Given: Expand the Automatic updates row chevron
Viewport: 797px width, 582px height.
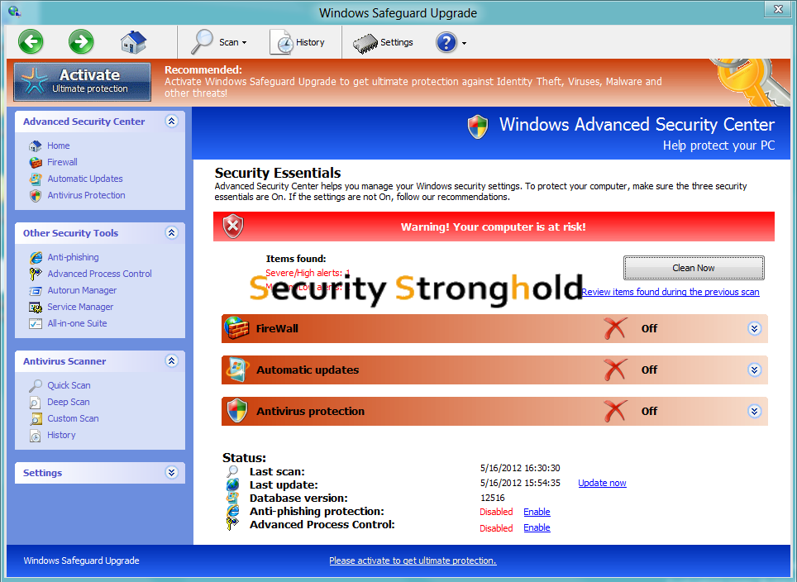Looking at the screenshot, I should tap(754, 370).
